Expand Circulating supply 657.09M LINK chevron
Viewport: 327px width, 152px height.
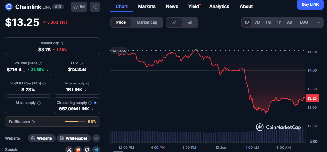(92, 109)
